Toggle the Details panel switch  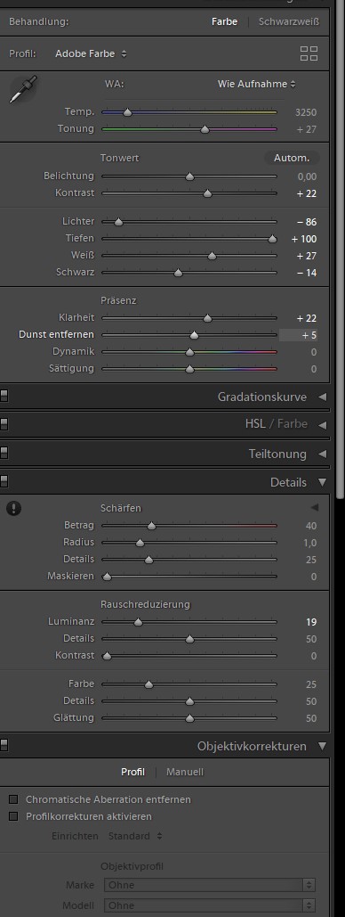click(4, 482)
